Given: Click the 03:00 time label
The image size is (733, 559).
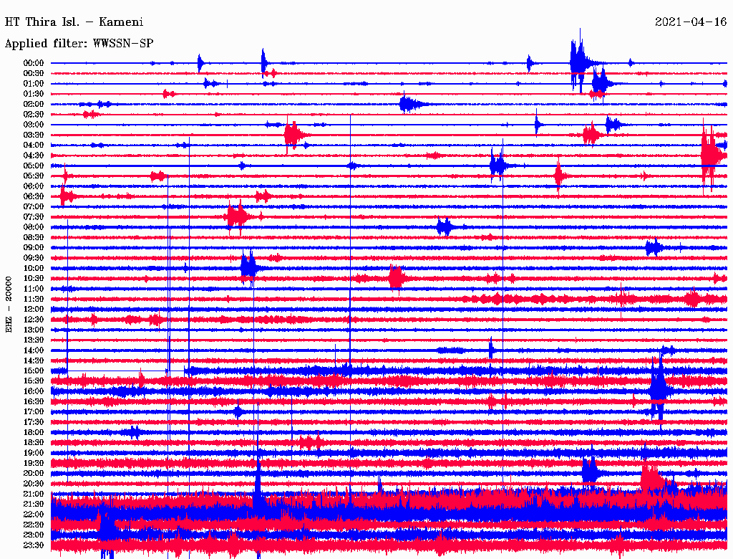Looking at the screenshot, I should pos(34,125).
